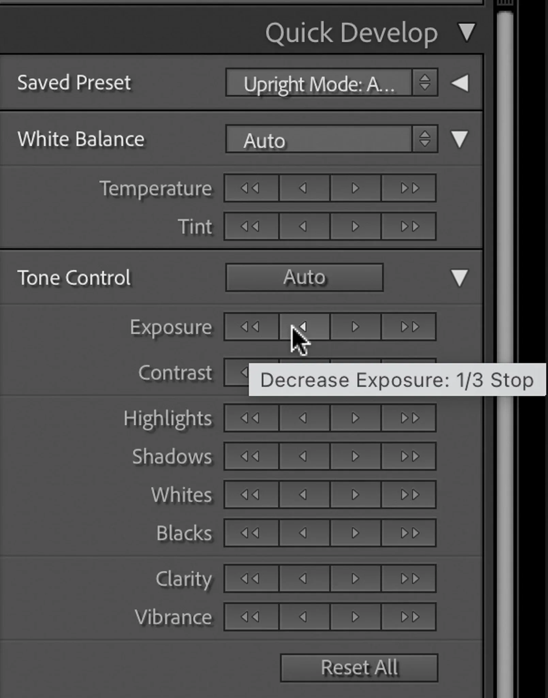Screen dimensions: 548x698
Task: Collapse the Quick Develop panel
Action: 467,33
